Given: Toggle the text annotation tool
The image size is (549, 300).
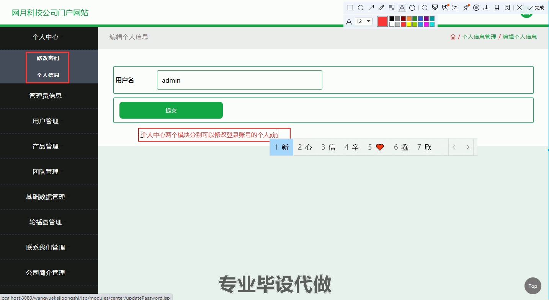Looking at the screenshot, I should point(402,7).
